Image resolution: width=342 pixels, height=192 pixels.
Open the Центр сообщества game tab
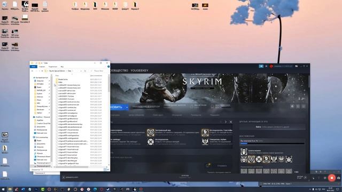click(136, 115)
